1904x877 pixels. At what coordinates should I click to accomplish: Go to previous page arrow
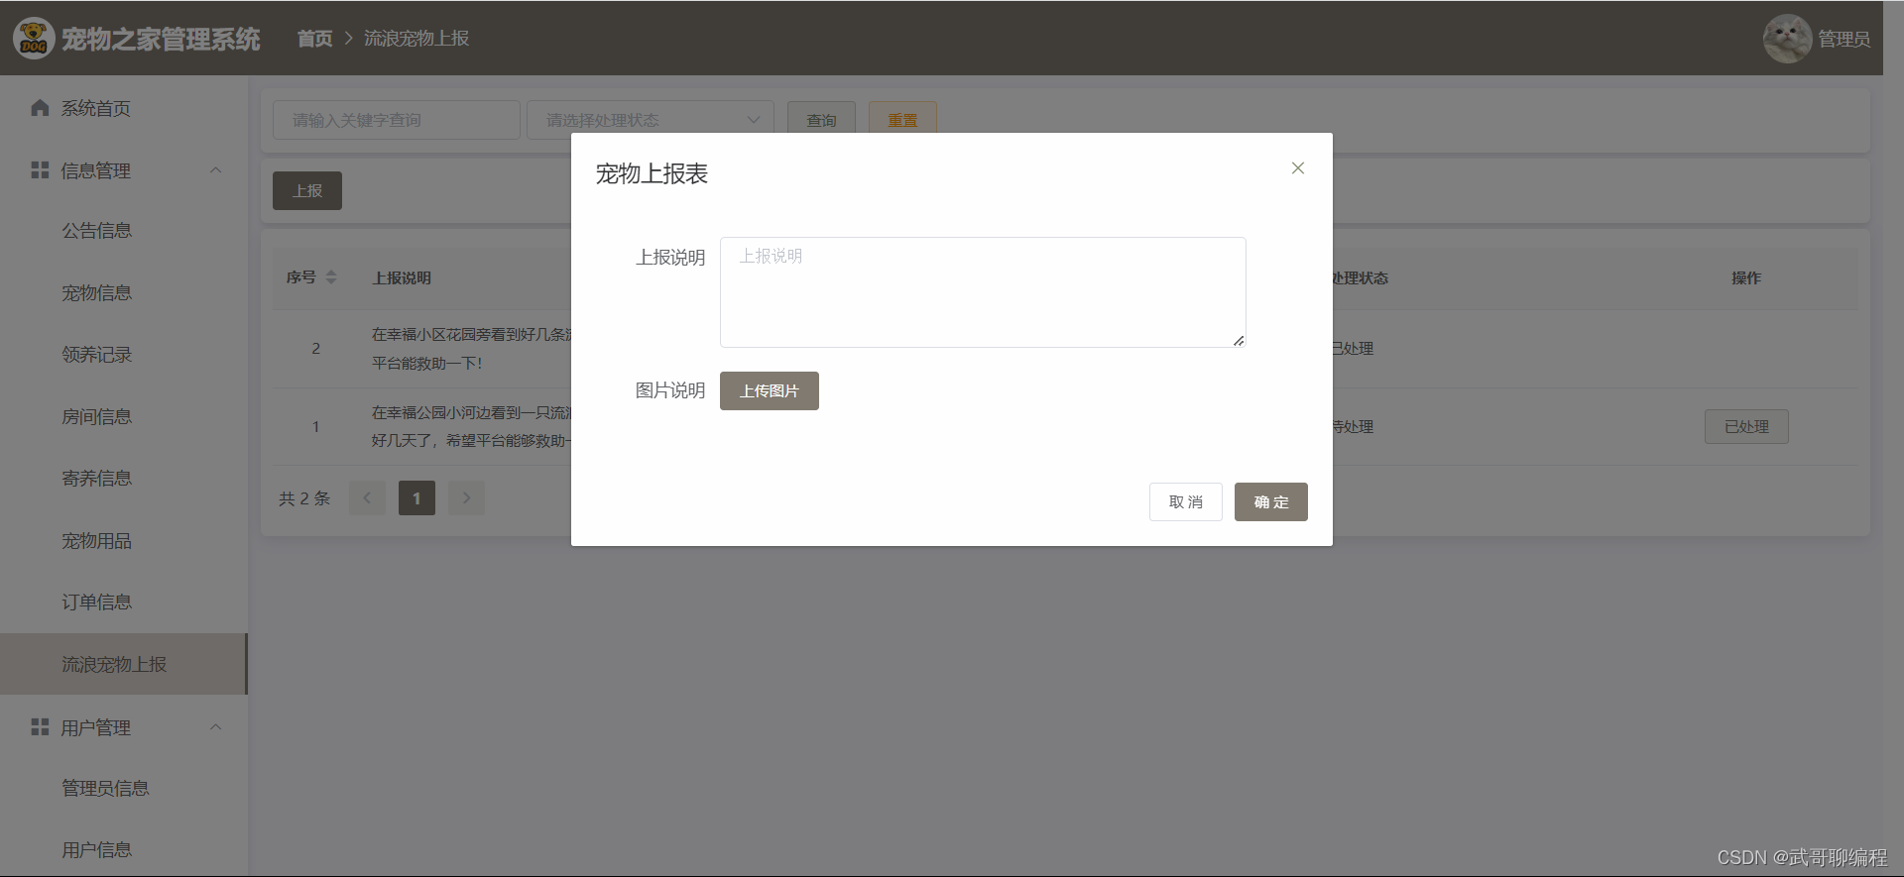367,497
